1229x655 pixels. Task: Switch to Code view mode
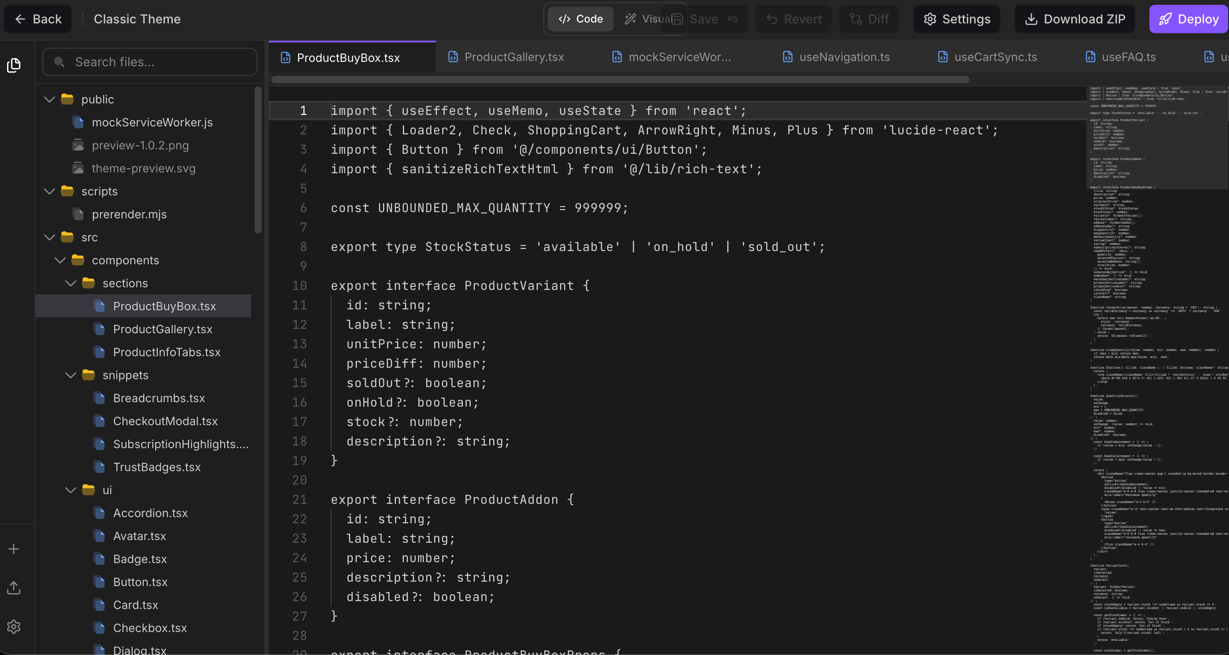pyautogui.click(x=580, y=19)
